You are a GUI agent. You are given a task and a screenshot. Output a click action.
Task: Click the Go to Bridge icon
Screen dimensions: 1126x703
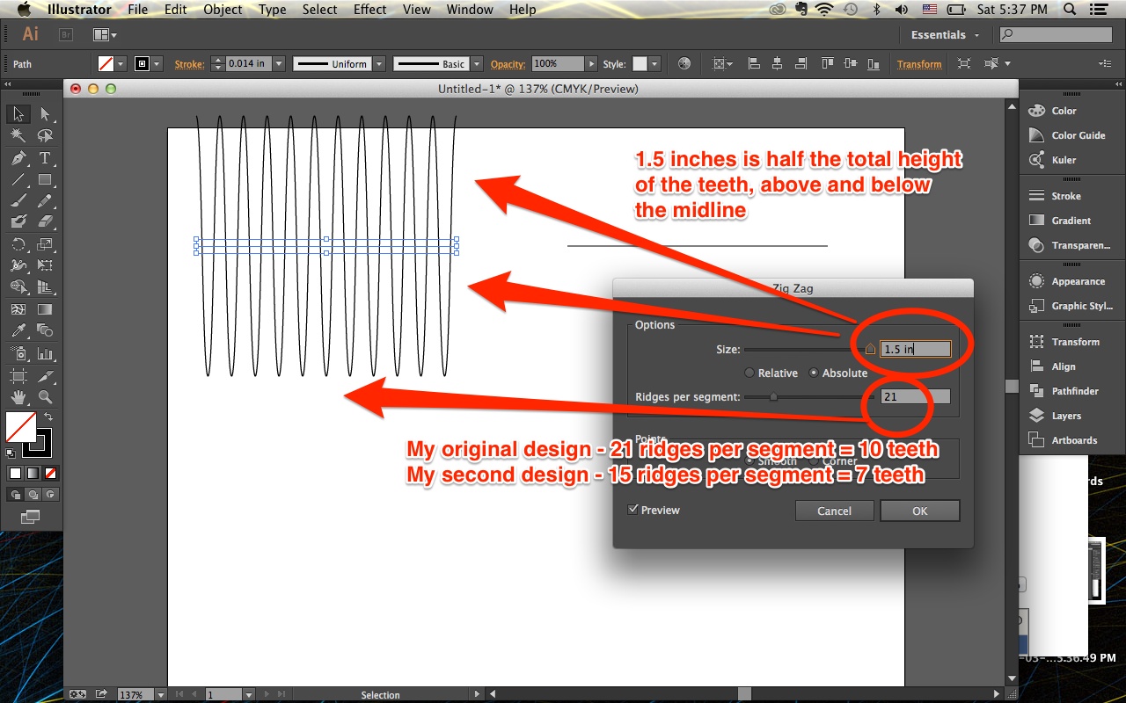pyautogui.click(x=65, y=34)
